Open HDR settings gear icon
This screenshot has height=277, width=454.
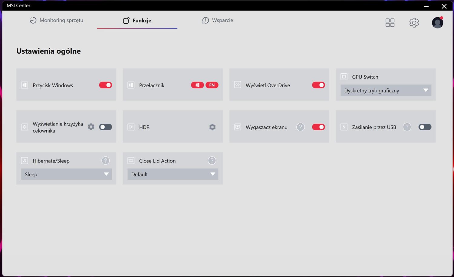tap(212, 127)
